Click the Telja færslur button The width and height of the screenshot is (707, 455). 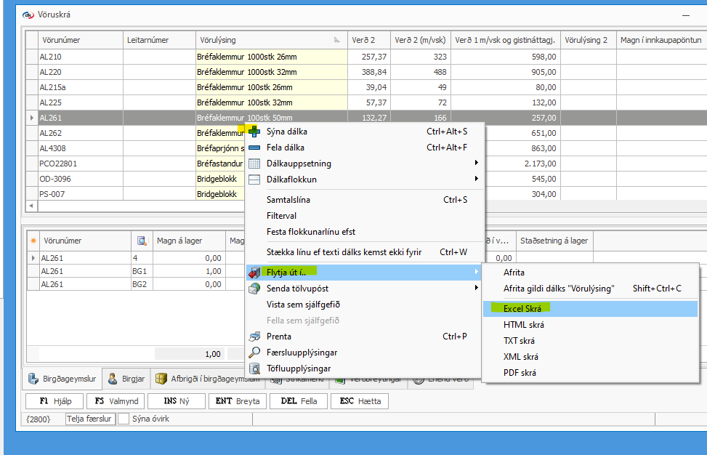coord(90,419)
